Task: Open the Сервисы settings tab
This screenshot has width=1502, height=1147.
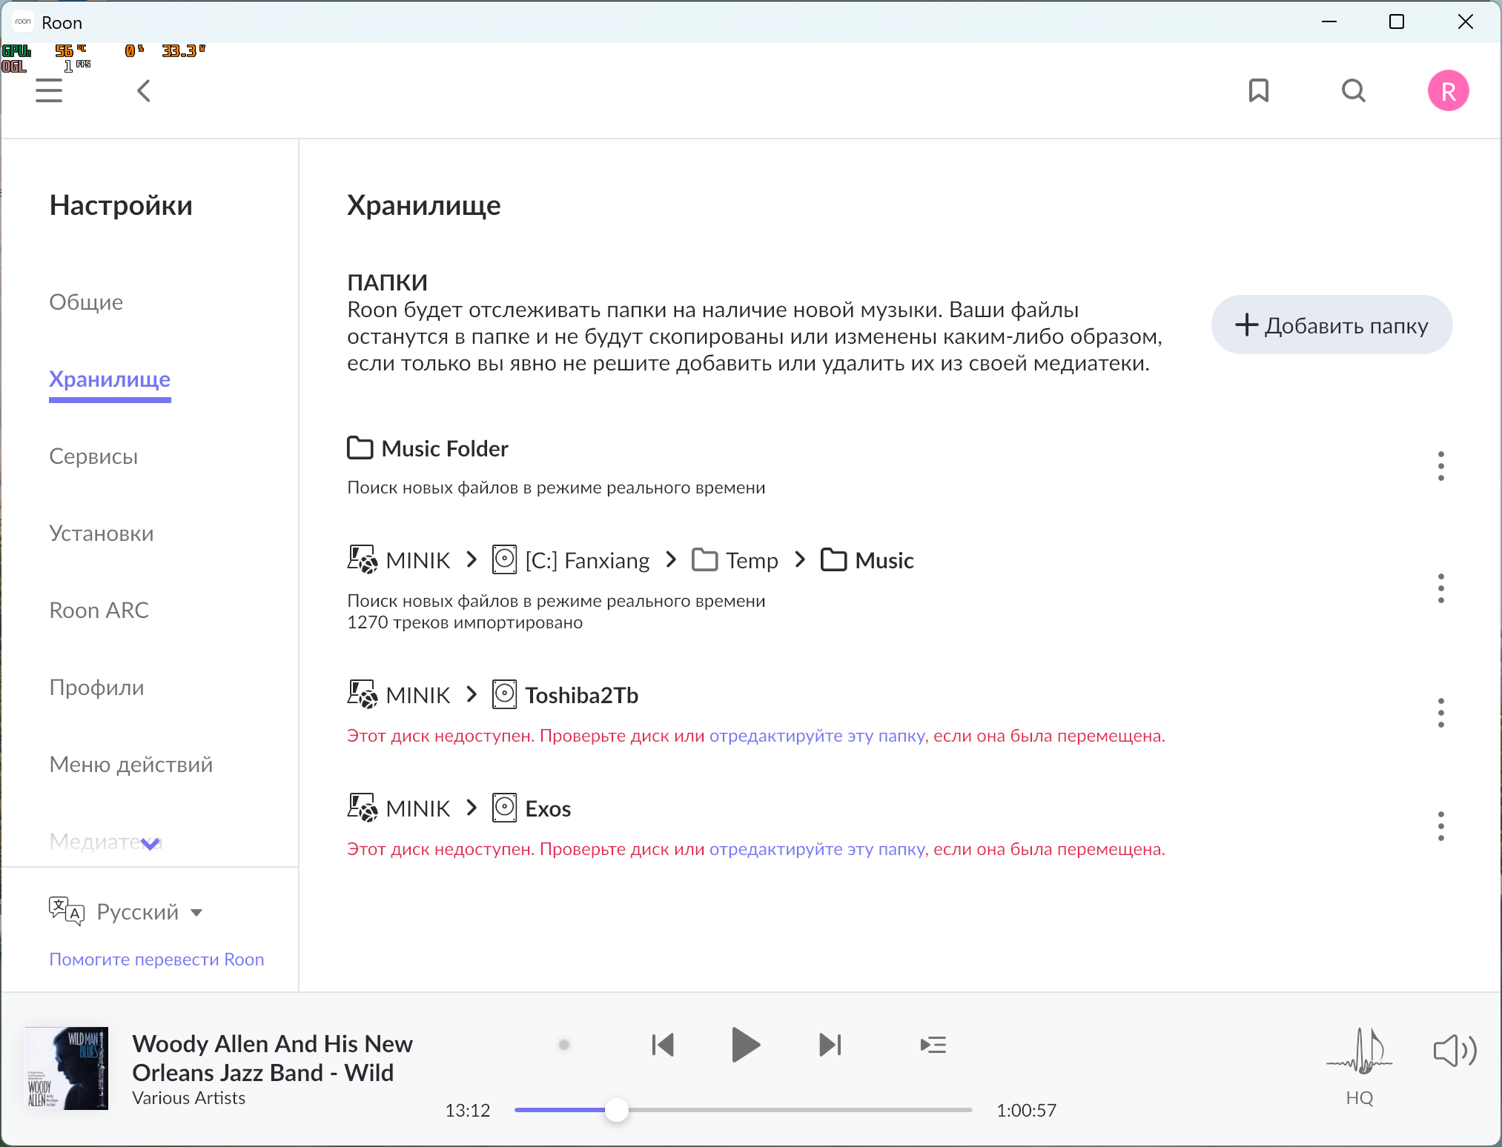Action: (x=93, y=456)
